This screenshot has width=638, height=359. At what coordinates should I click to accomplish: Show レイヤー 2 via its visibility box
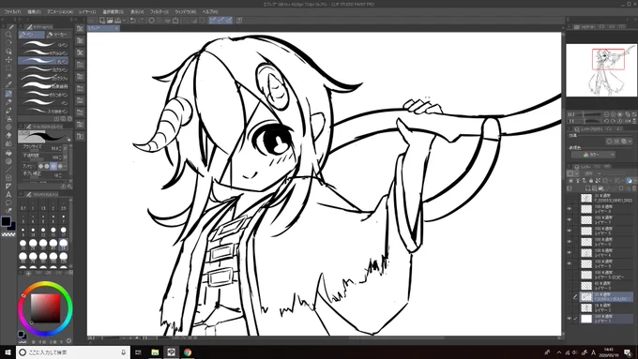570,307
